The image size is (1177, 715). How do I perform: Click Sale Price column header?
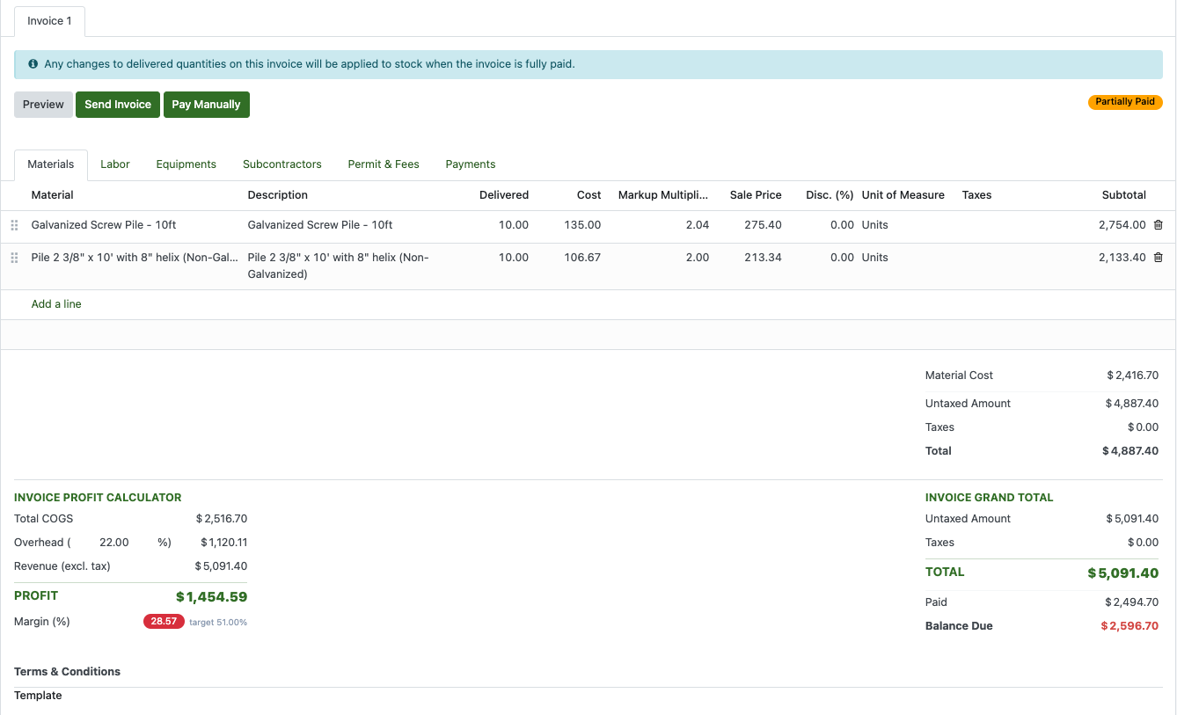click(756, 195)
